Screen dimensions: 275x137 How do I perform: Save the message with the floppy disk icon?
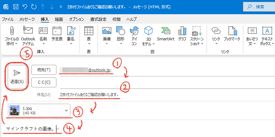[16, 7]
